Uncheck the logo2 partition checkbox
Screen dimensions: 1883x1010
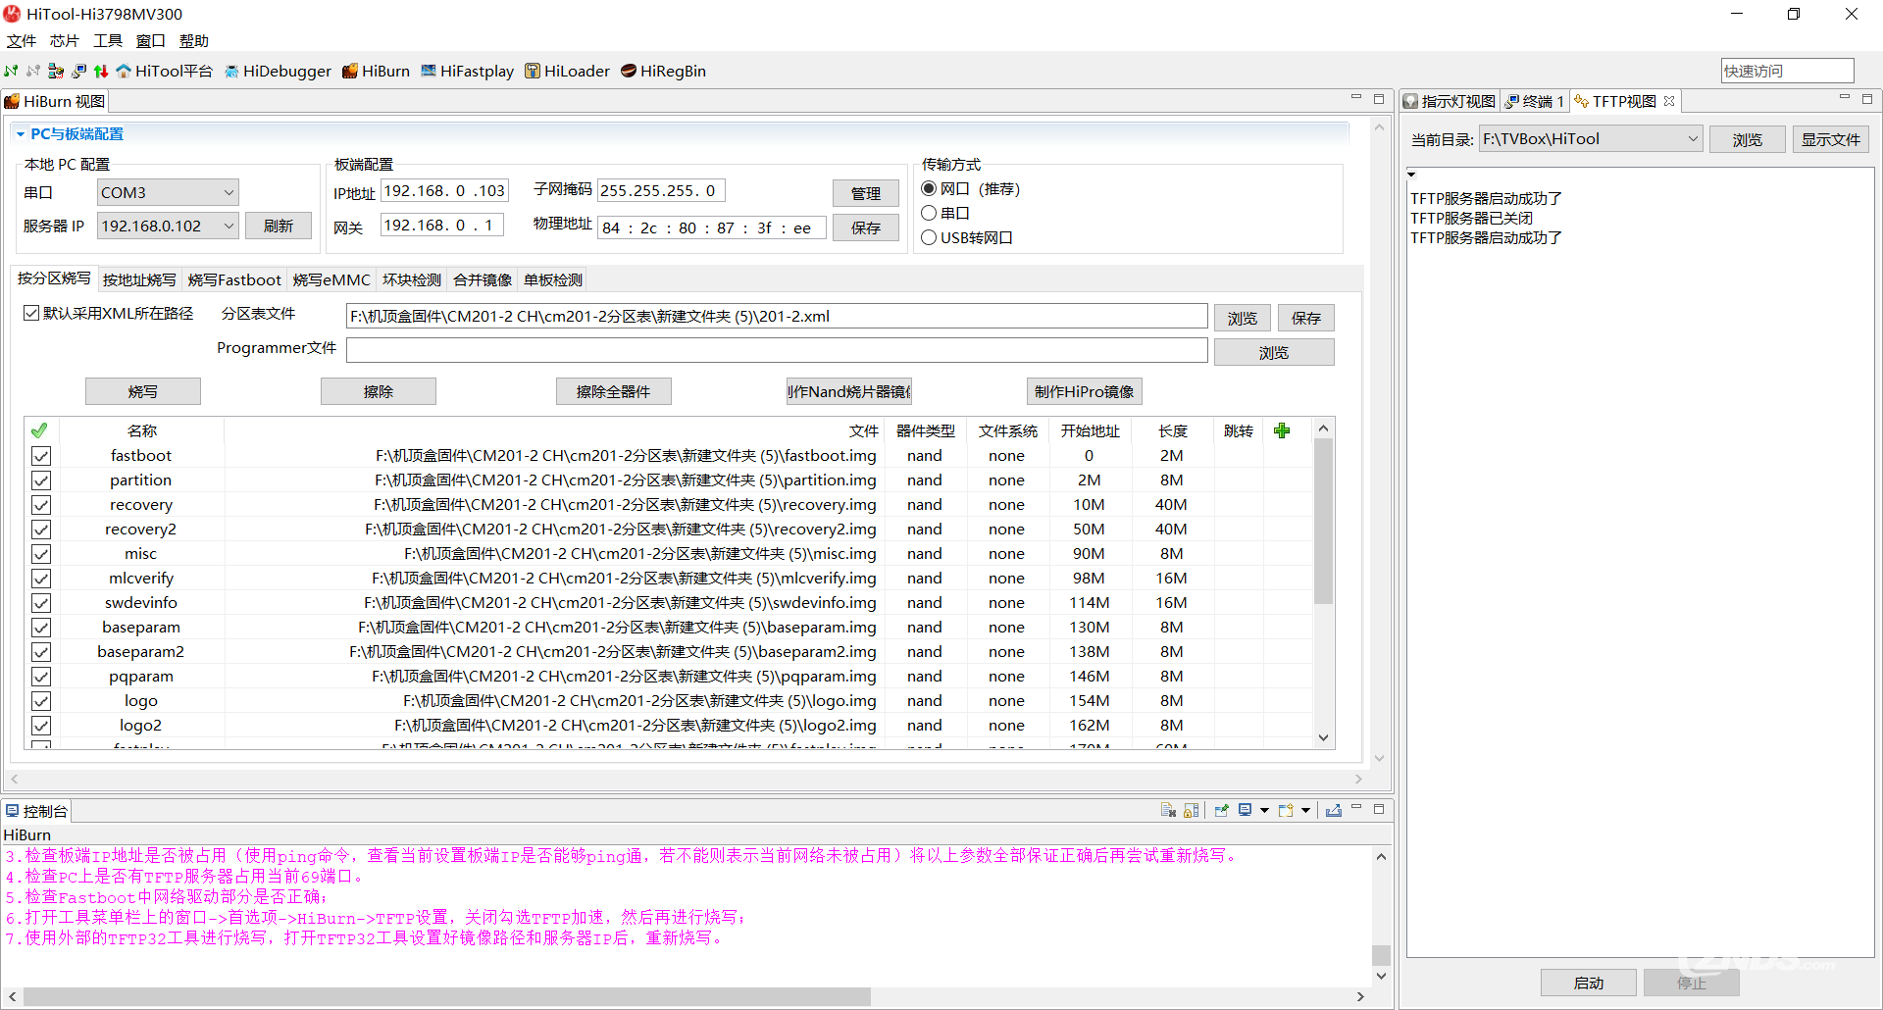pyautogui.click(x=41, y=726)
